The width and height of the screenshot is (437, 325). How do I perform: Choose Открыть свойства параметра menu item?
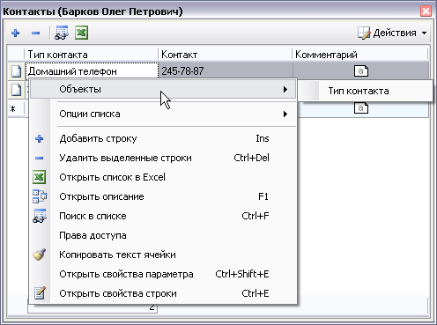pos(163,274)
